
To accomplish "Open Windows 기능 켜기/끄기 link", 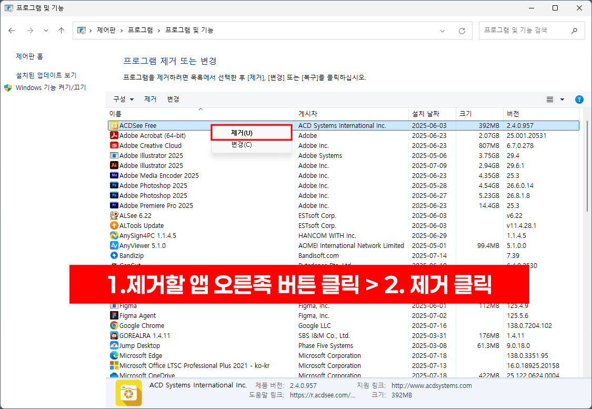I will (x=51, y=87).
